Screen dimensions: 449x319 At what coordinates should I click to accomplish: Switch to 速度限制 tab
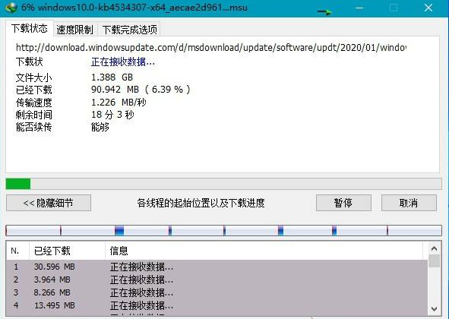point(75,30)
